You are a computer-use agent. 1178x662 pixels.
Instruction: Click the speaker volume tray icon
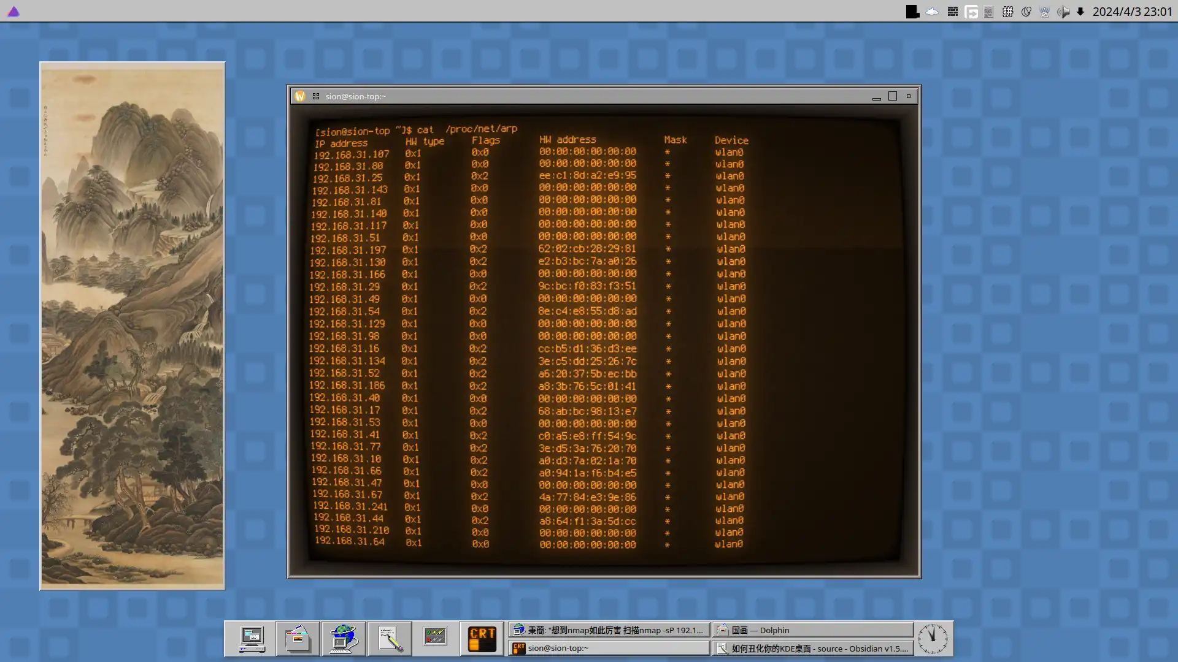coord(1063,12)
